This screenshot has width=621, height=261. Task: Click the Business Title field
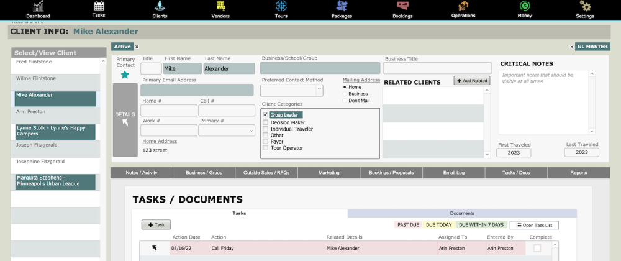(437, 68)
